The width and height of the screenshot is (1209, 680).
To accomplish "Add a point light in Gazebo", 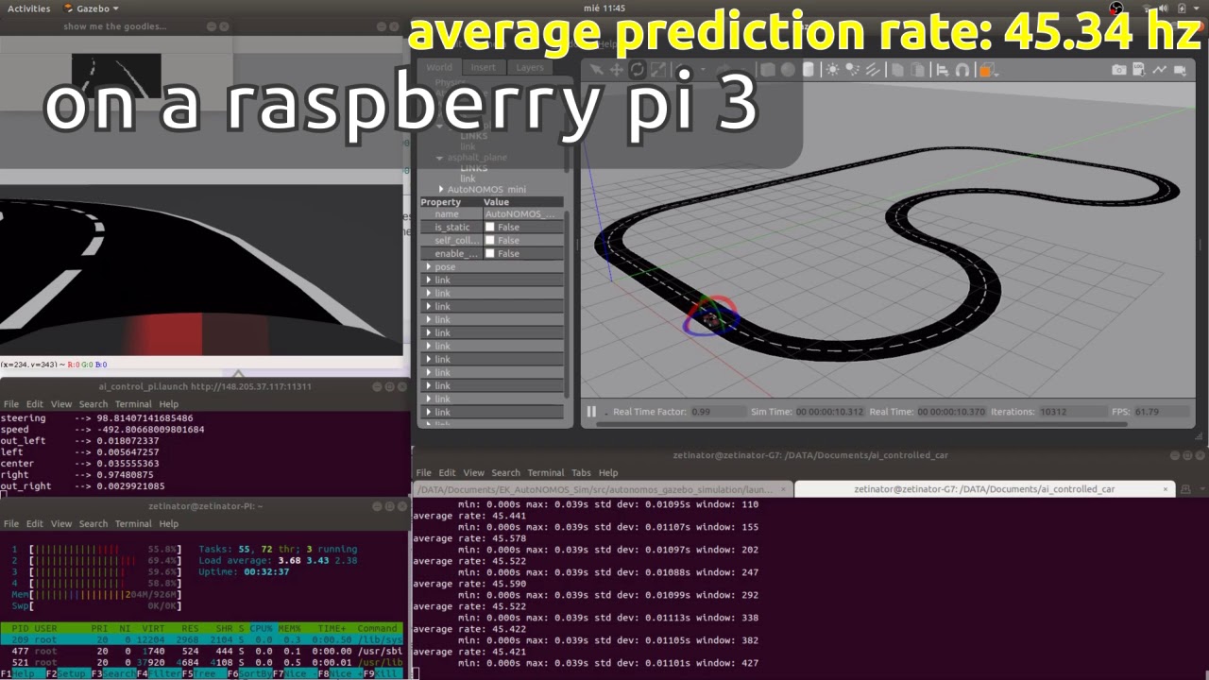I will (x=832, y=69).
